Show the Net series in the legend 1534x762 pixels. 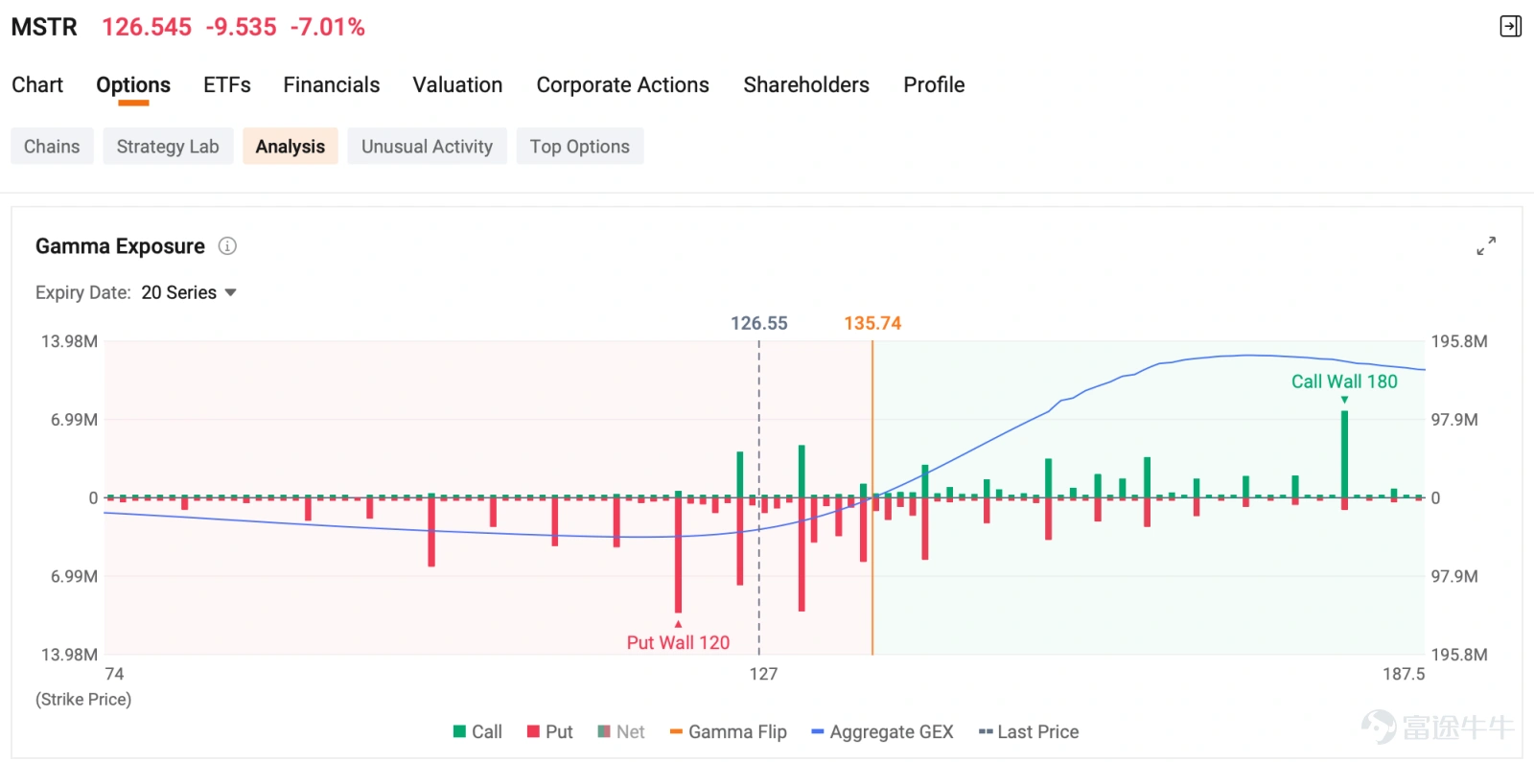[621, 732]
